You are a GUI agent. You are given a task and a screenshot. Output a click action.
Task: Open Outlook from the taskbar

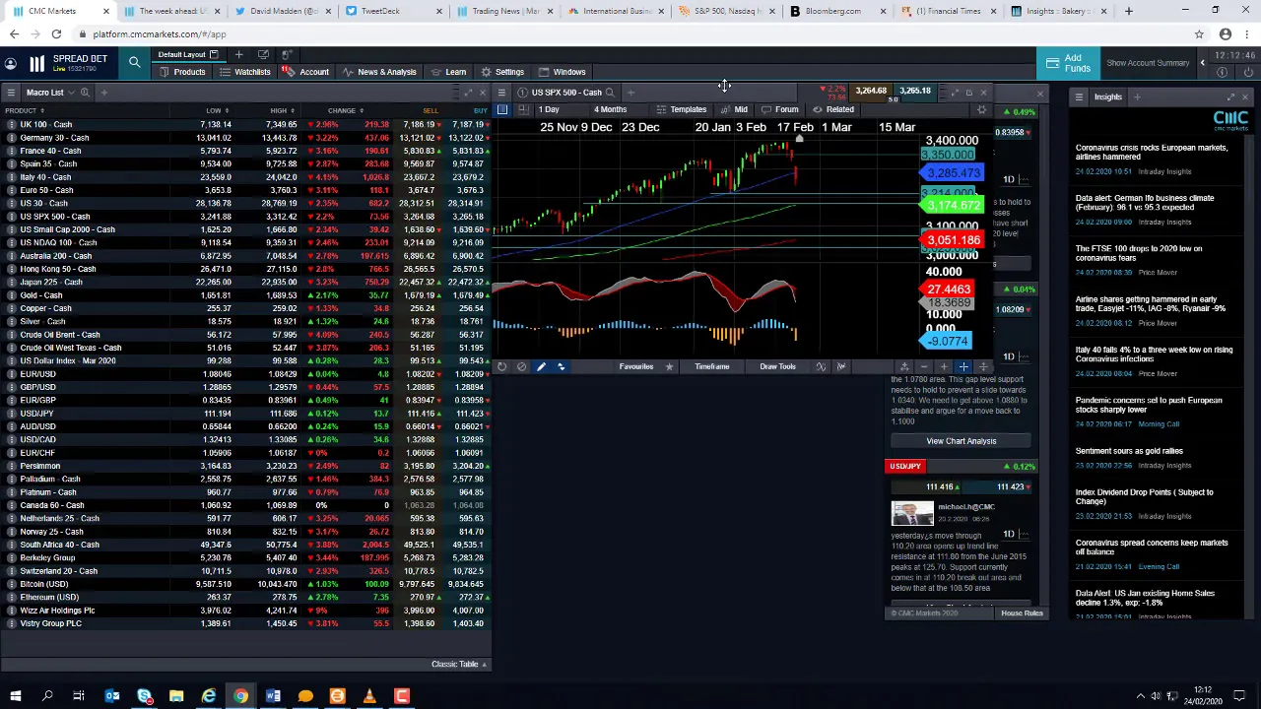(112, 696)
